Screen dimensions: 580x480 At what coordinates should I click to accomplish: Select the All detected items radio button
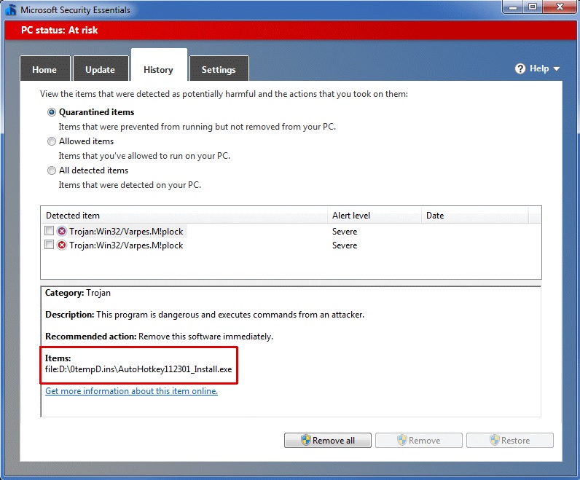click(52, 170)
